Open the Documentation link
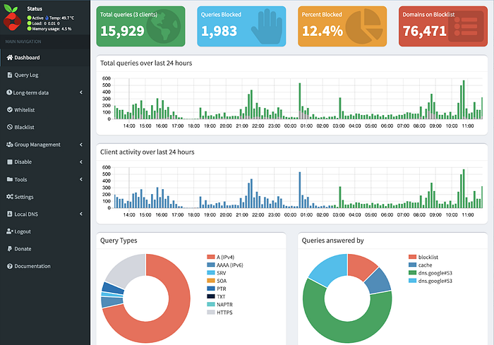Screen dimensions: 494x345 coord(45,266)
